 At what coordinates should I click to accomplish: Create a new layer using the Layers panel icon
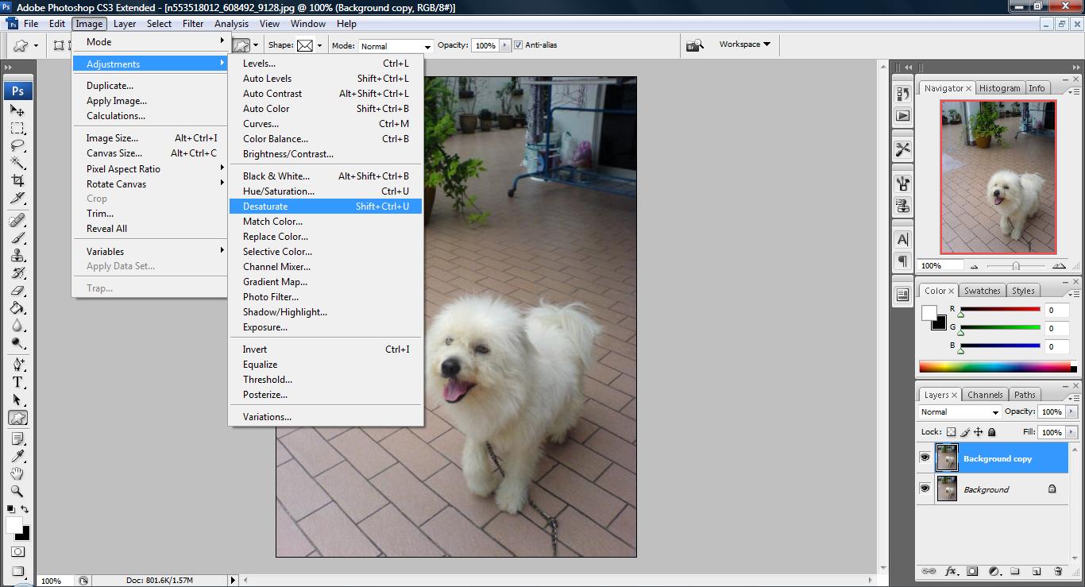tap(1036, 571)
